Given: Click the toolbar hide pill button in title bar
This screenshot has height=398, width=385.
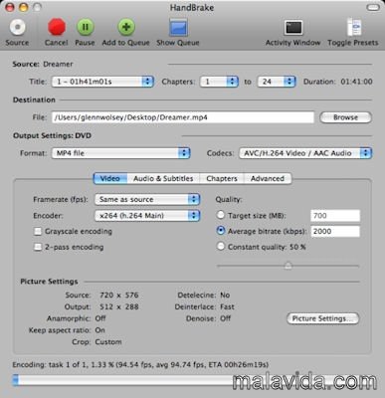Looking at the screenshot, I should pyautogui.click(x=373, y=7).
